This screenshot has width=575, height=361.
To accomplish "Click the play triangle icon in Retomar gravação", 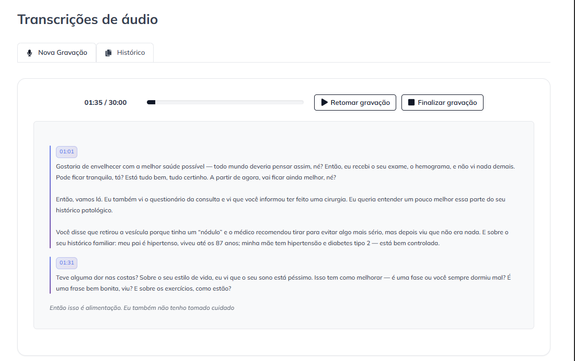I will click(324, 102).
